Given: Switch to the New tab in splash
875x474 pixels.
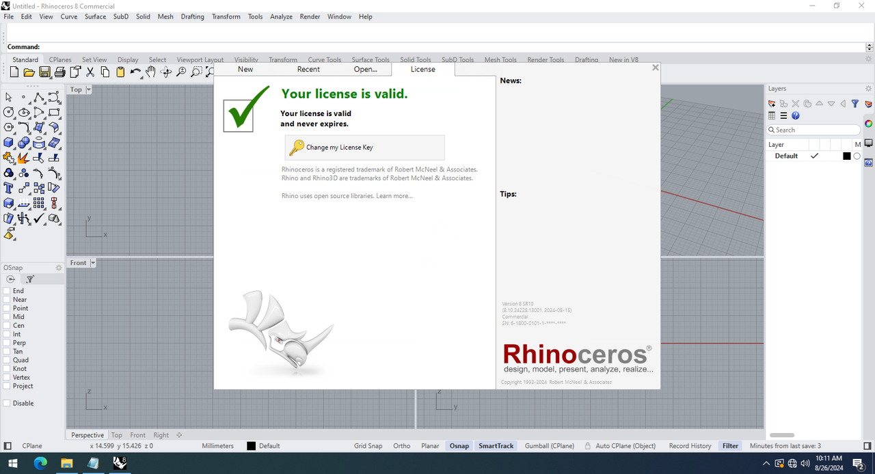Looking at the screenshot, I should coord(245,70).
